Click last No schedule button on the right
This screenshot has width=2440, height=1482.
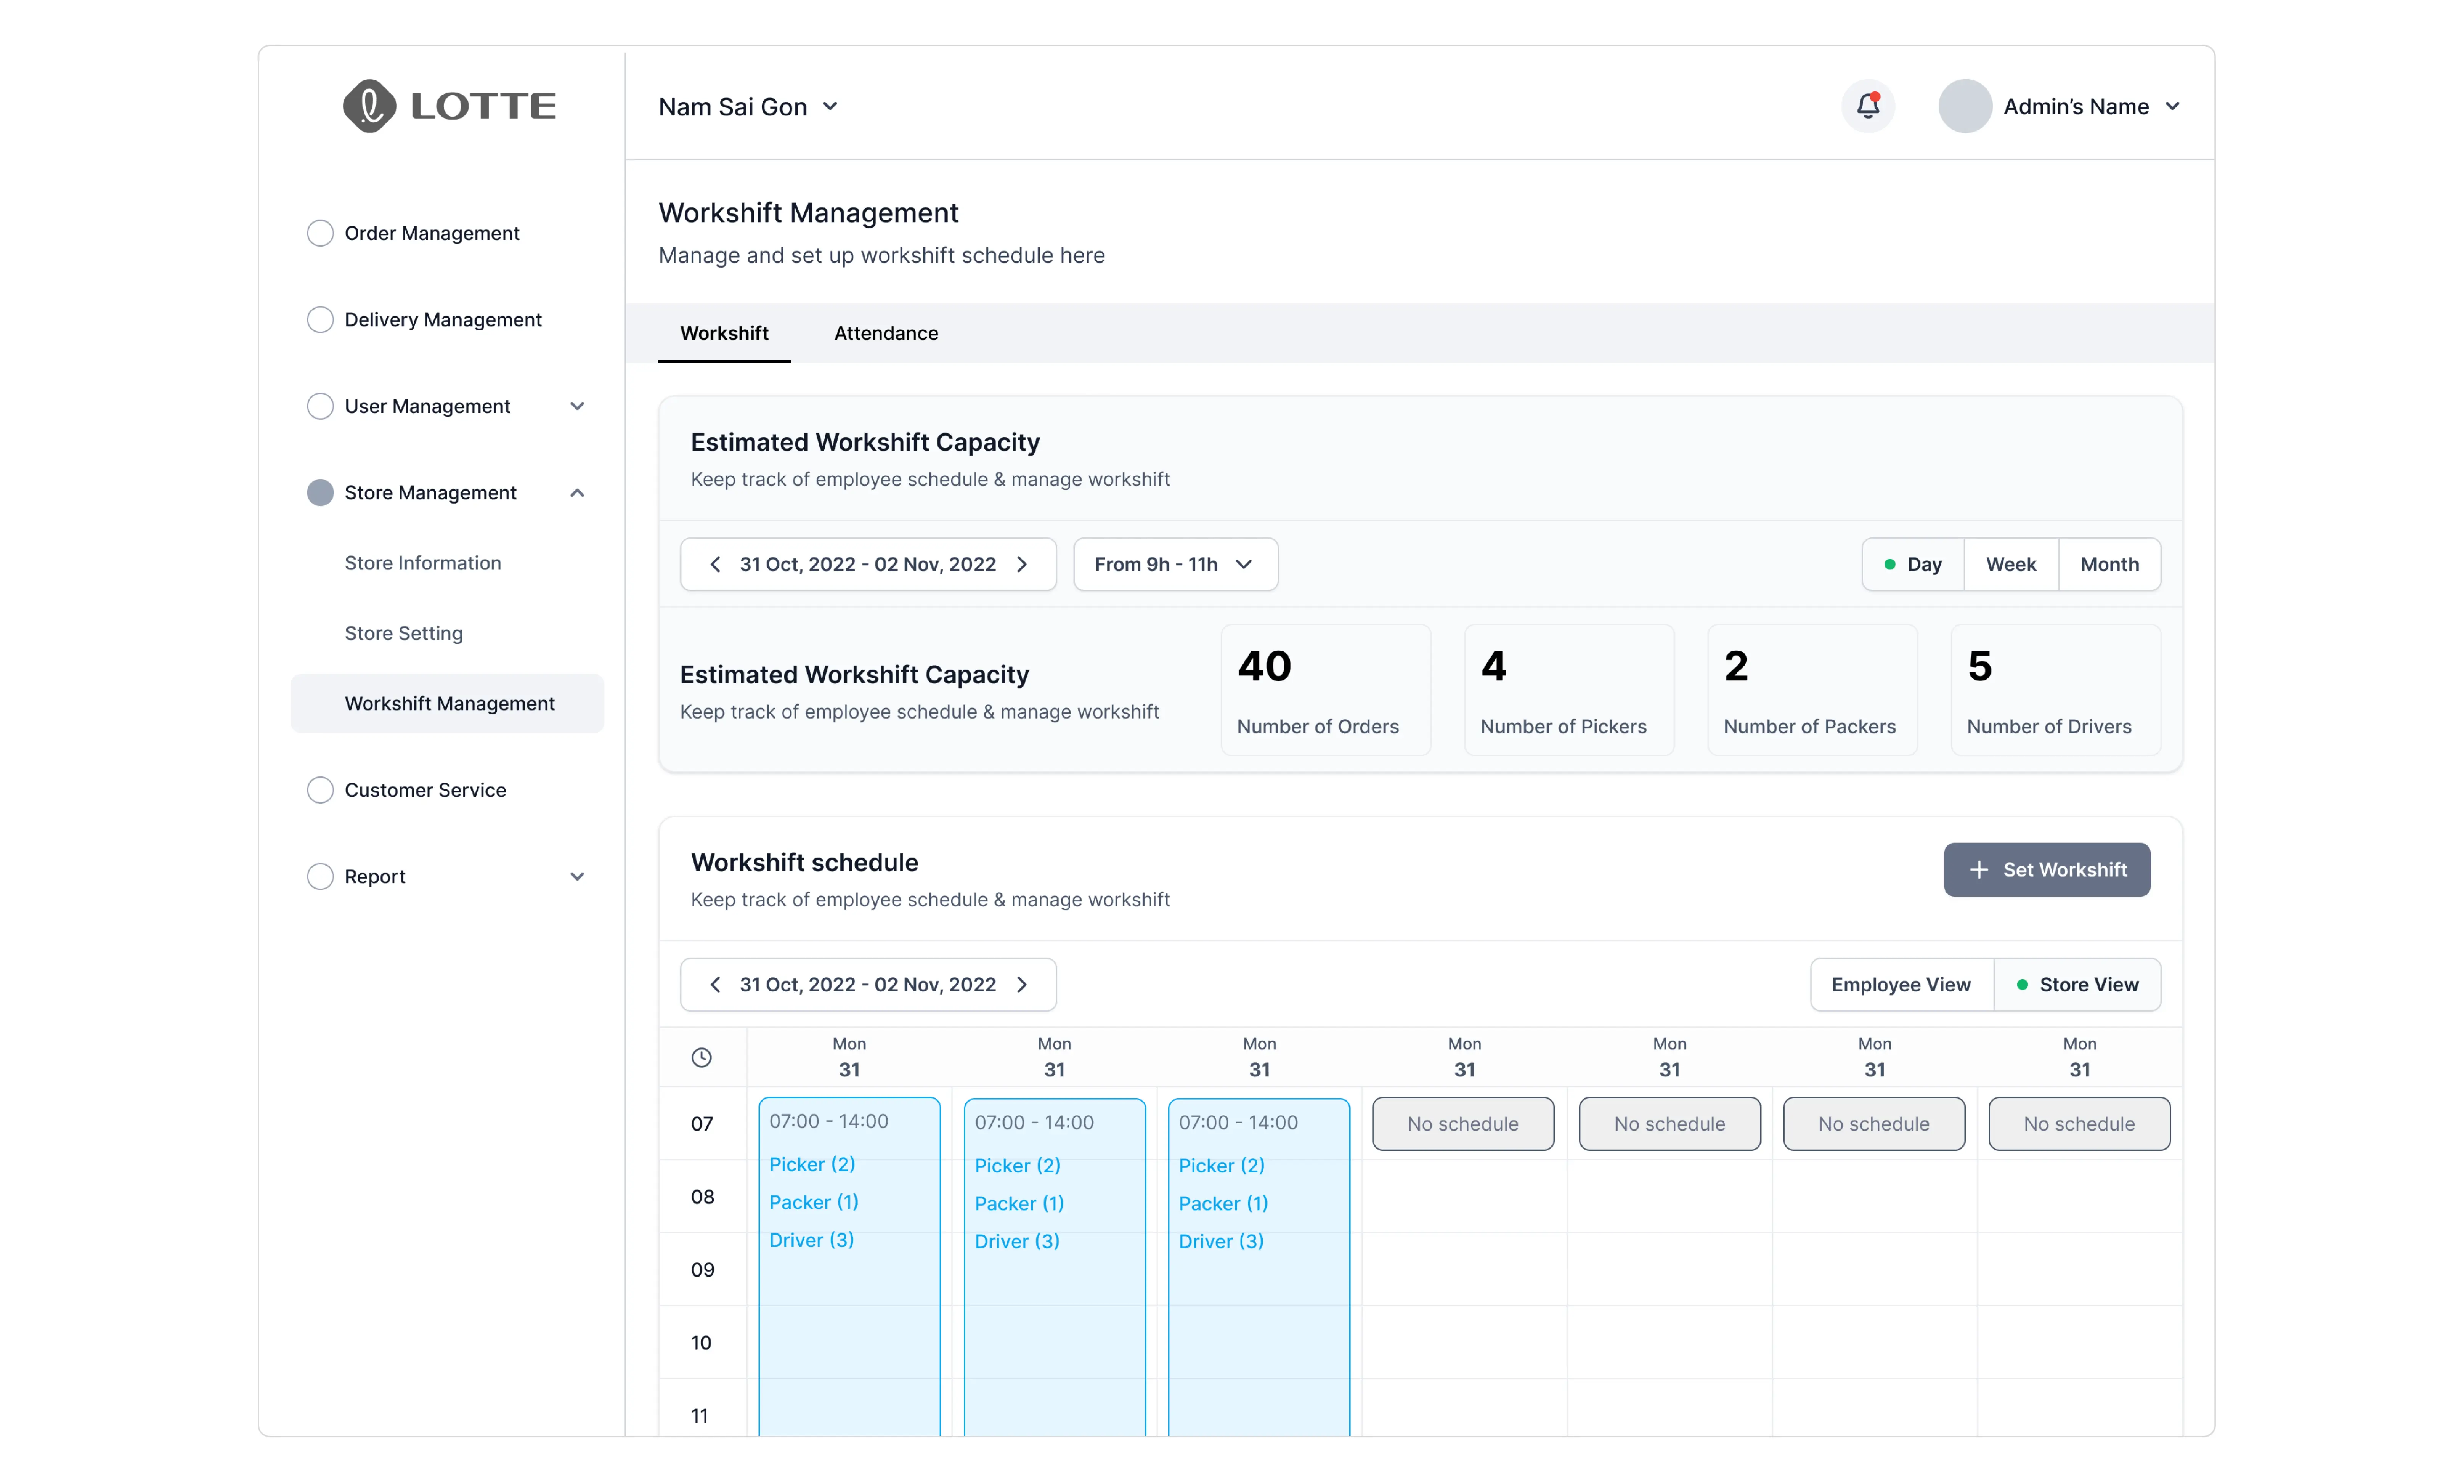click(2080, 1124)
